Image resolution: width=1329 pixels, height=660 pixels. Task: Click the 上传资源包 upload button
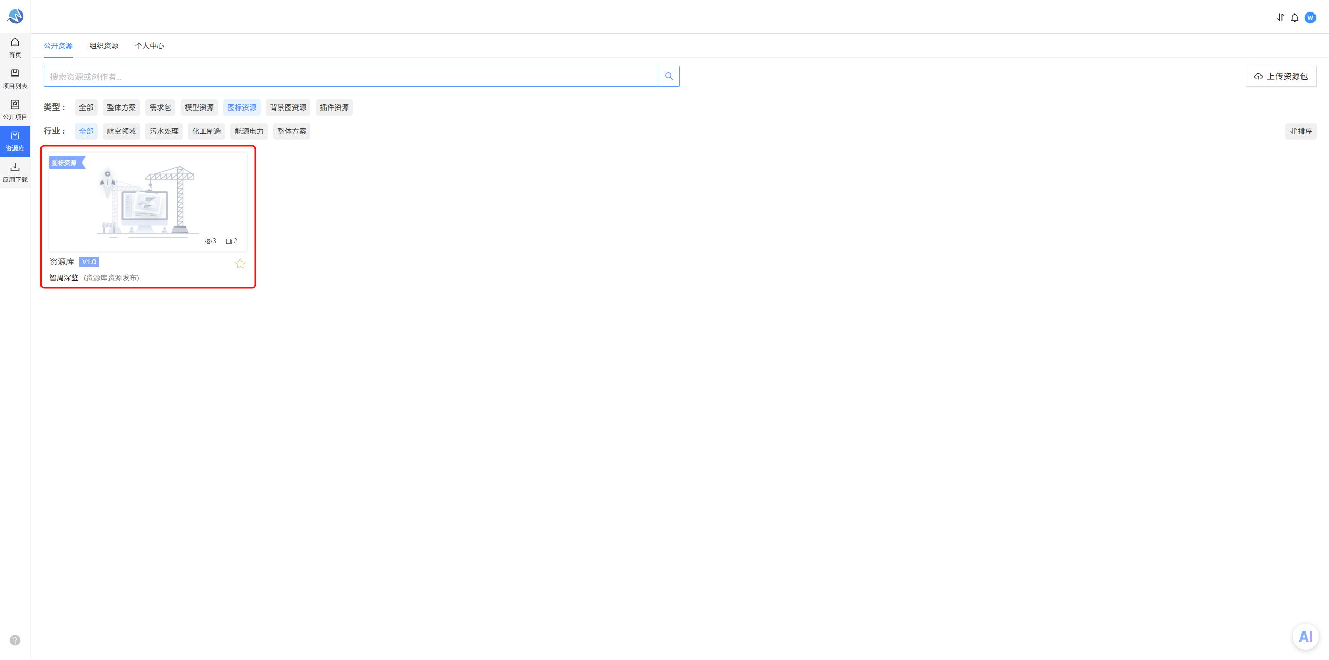point(1281,76)
